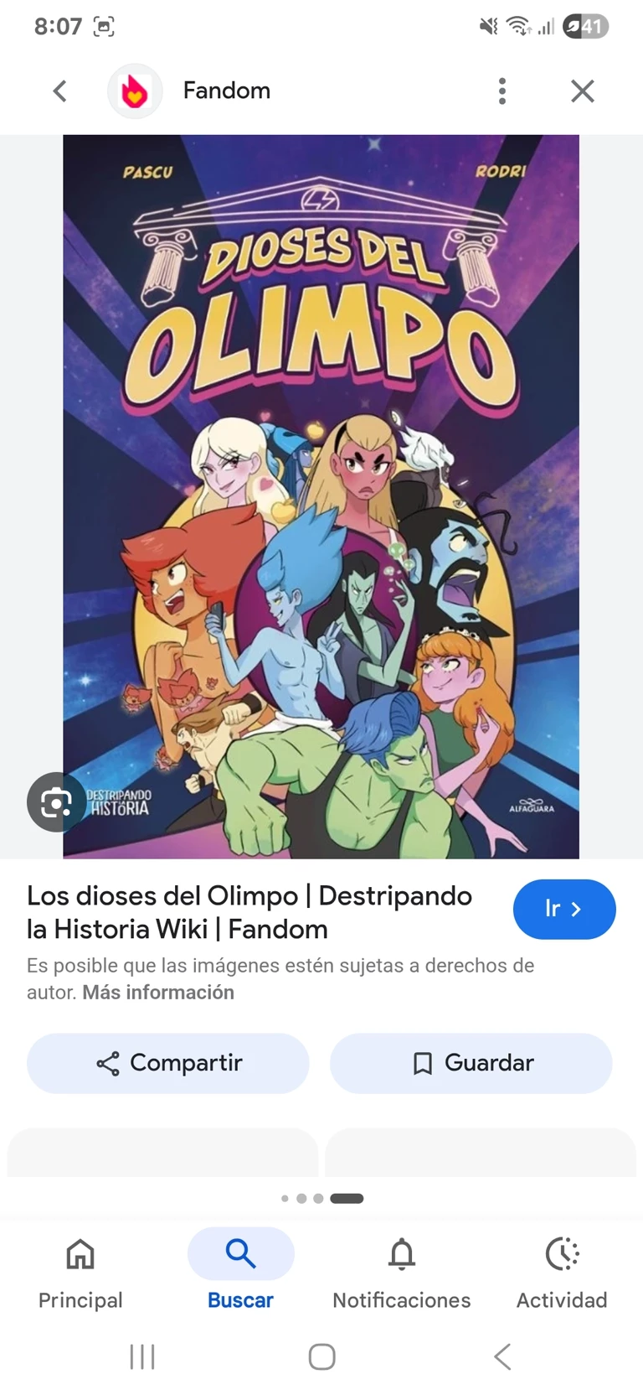
Task: Open Los dioses del Olimpo Fandom title
Action: (x=249, y=912)
